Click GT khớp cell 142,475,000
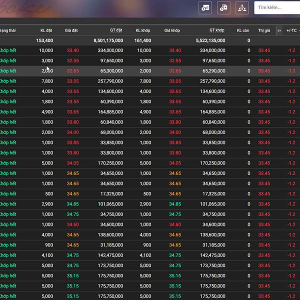This screenshot has height=300, width=300. (x=212, y=255)
